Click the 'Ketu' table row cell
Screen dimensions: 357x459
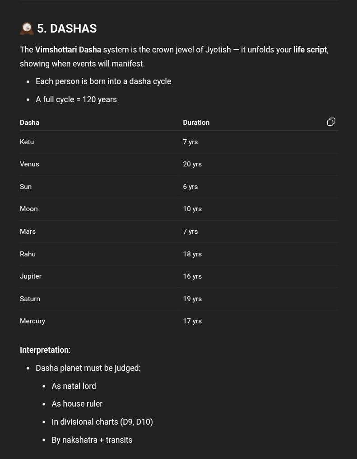(27, 142)
